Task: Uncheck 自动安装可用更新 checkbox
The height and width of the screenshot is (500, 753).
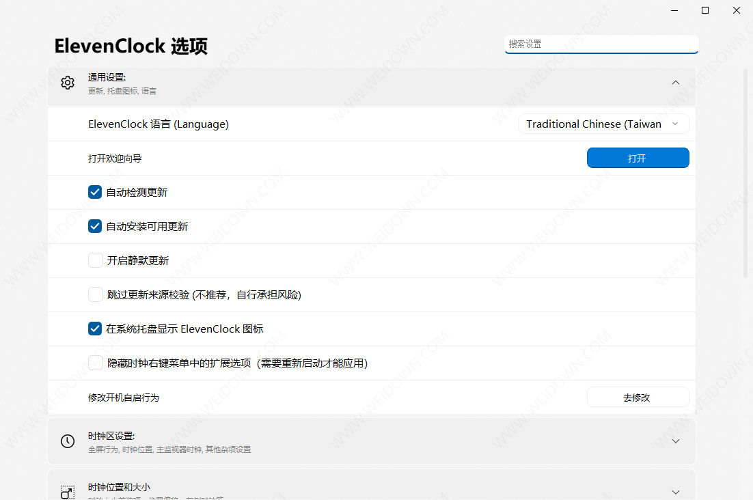Action: [x=94, y=226]
